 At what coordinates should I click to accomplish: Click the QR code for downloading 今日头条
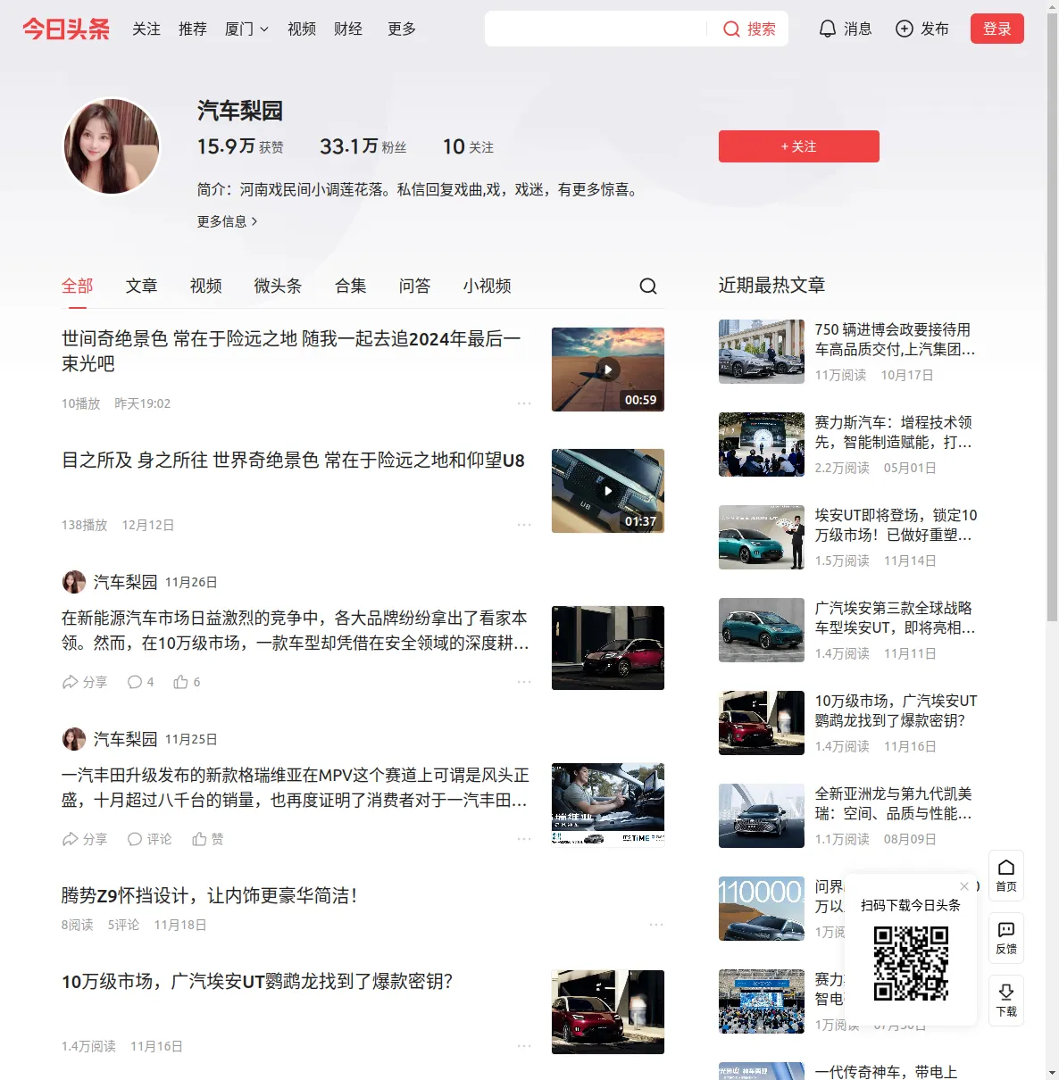click(911, 963)
